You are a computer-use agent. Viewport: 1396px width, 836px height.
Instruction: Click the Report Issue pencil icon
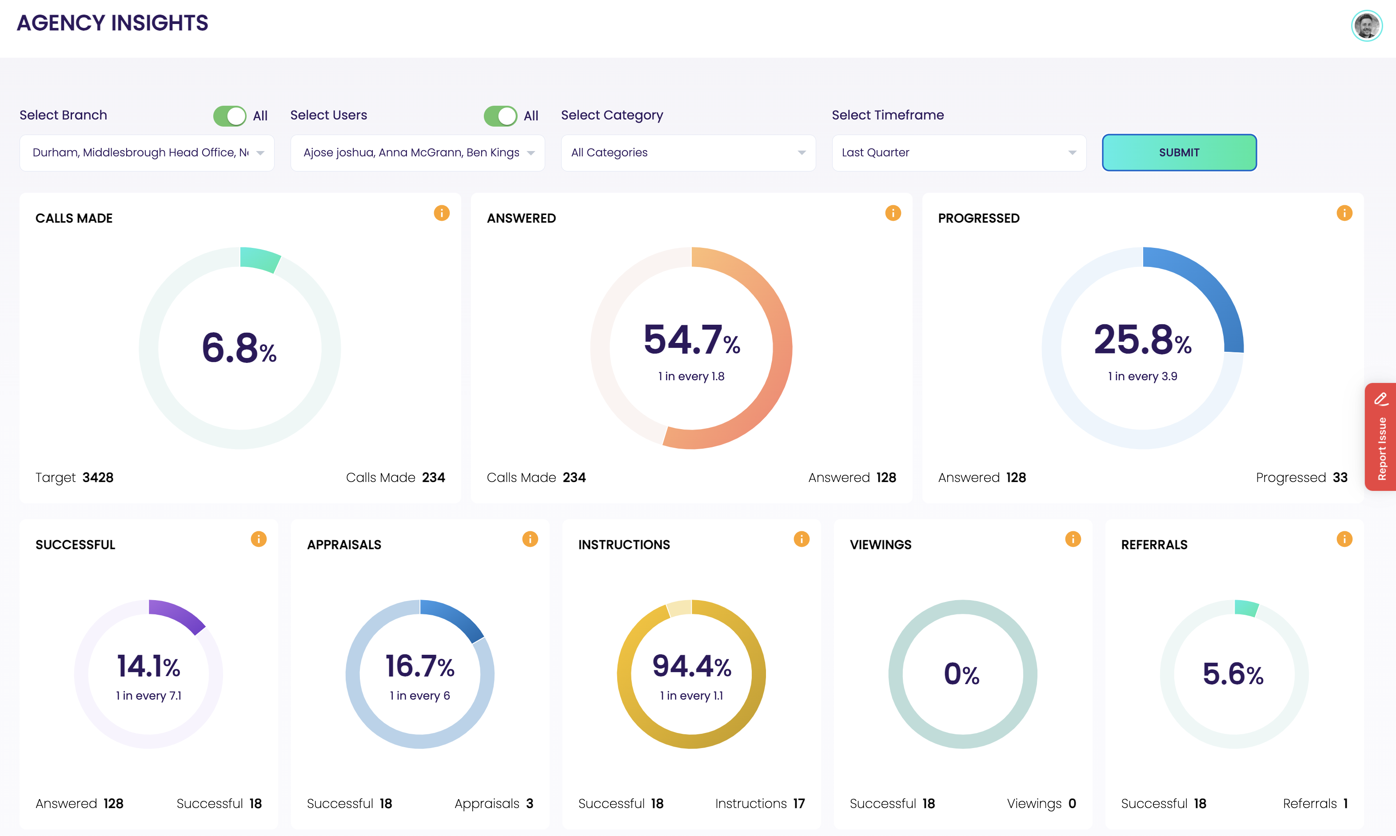pyautogui.click(x=1381, y=399)
